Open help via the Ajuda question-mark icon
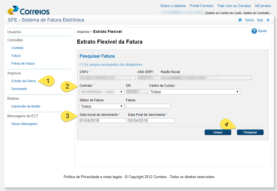Screen dimensions: 277x191 pyautogui.click(x=254, y=31)
